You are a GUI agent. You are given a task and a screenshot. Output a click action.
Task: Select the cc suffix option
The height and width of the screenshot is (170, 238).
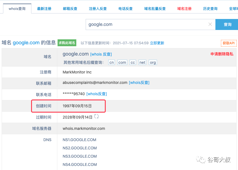pos(133,62)
